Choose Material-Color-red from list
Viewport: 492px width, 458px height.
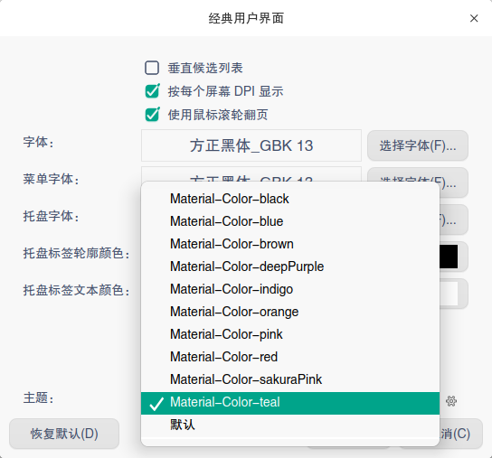[x=290, y=357]
